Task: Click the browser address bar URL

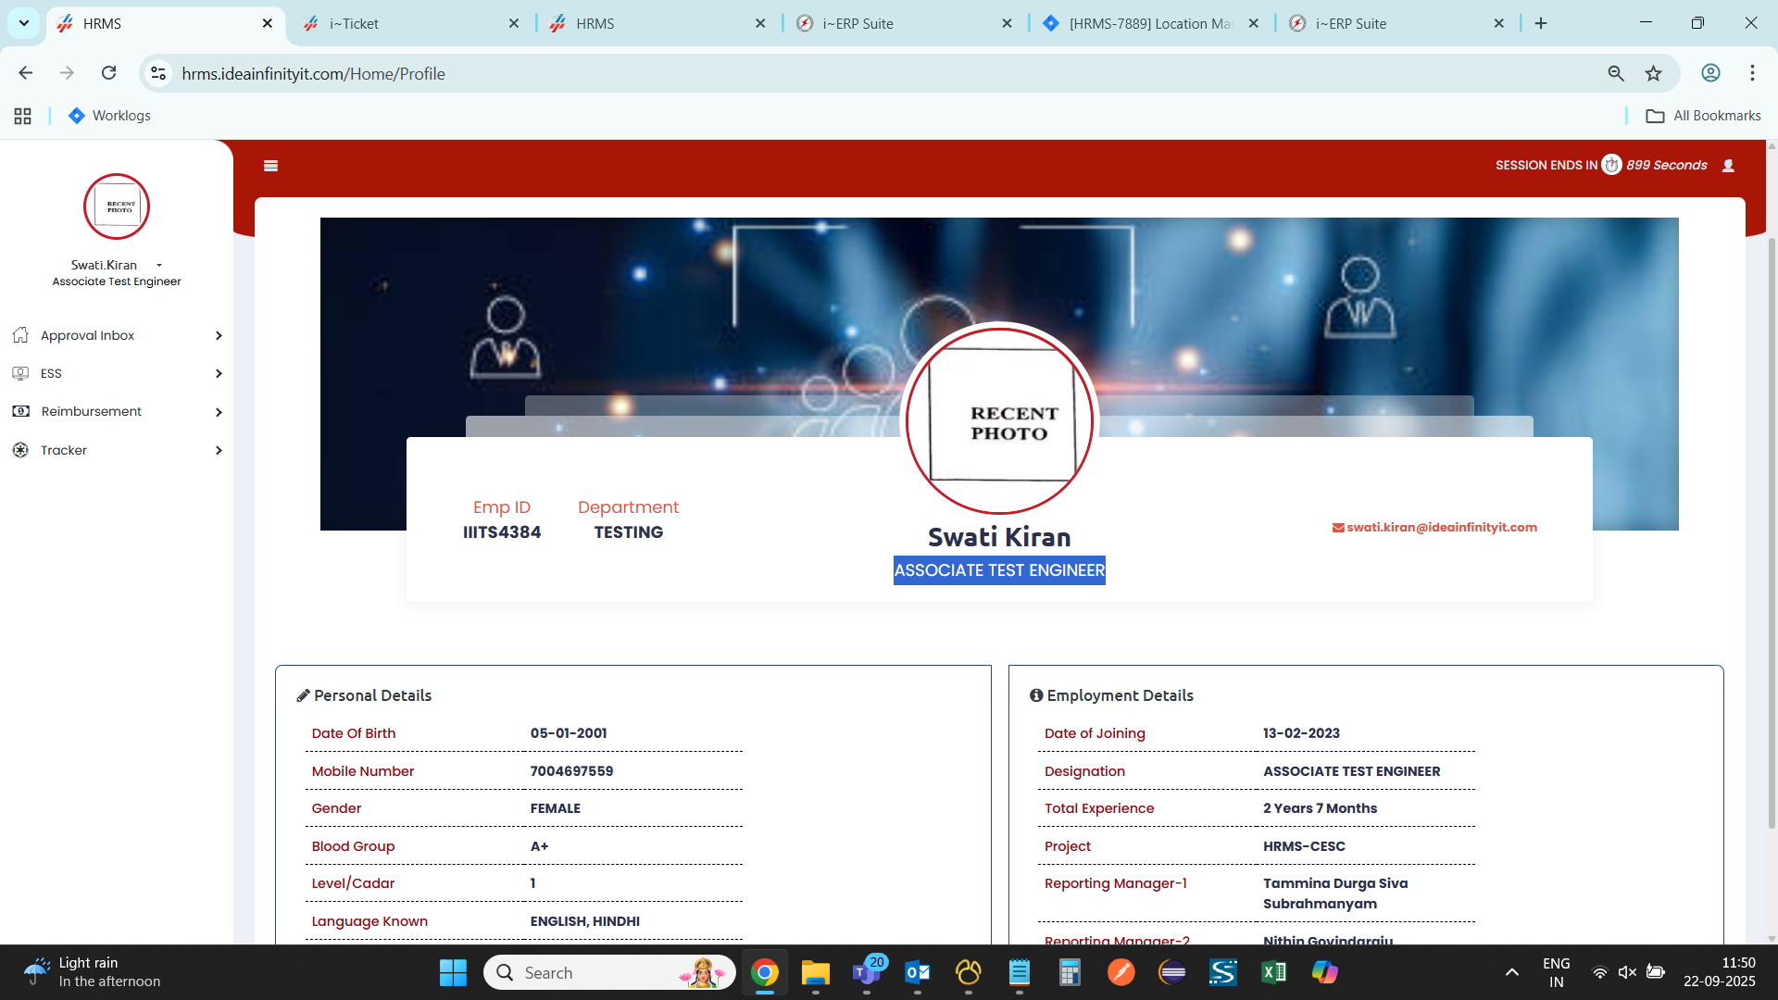Action: (313, 73)
